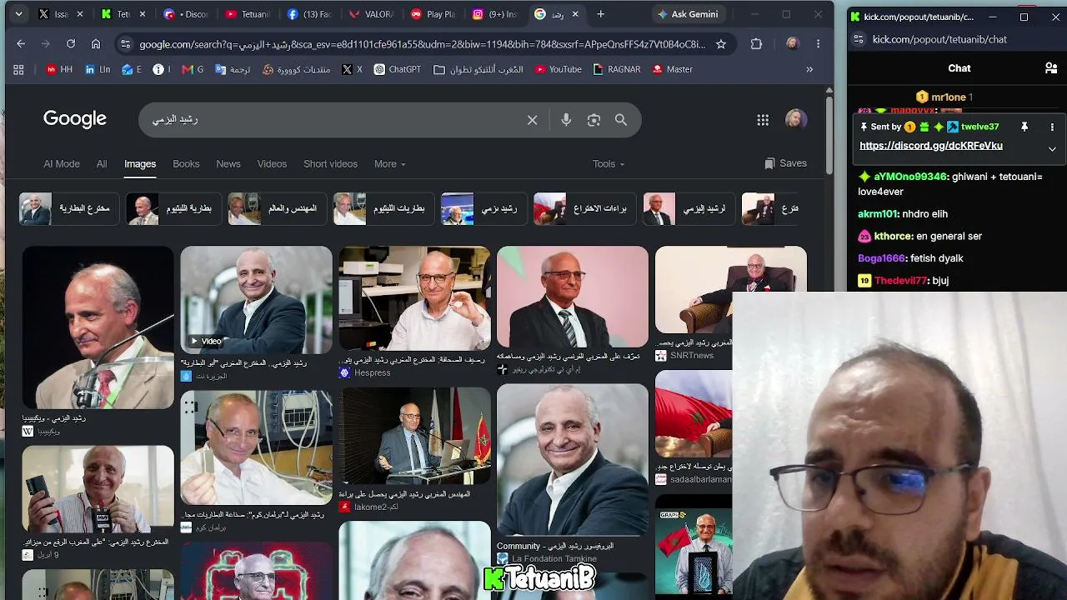Open the apps grid in bookmarks bar

click(x=18, y=70)
